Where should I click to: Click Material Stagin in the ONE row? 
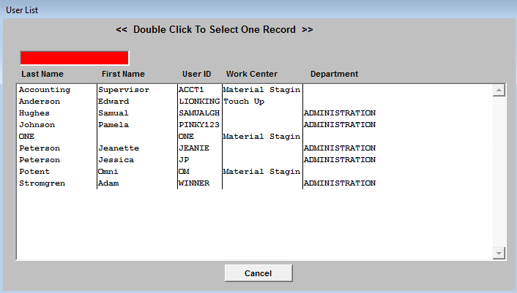coord(262,137)
